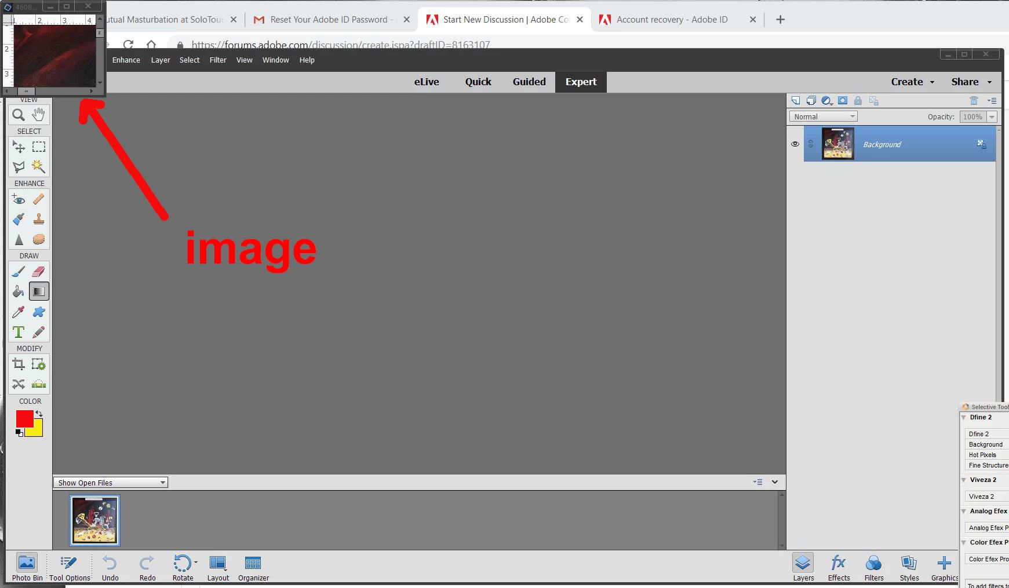1009x588 pixels.
Task: Open the Show Open Files dropdown
Action: point(111,483)
